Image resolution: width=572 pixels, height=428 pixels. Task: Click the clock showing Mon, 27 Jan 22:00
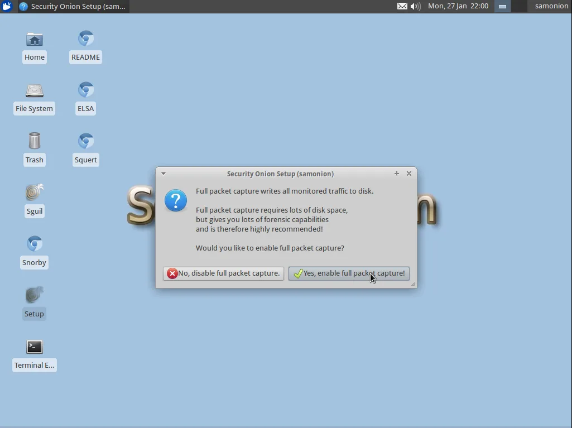click(x=458, y=6)
